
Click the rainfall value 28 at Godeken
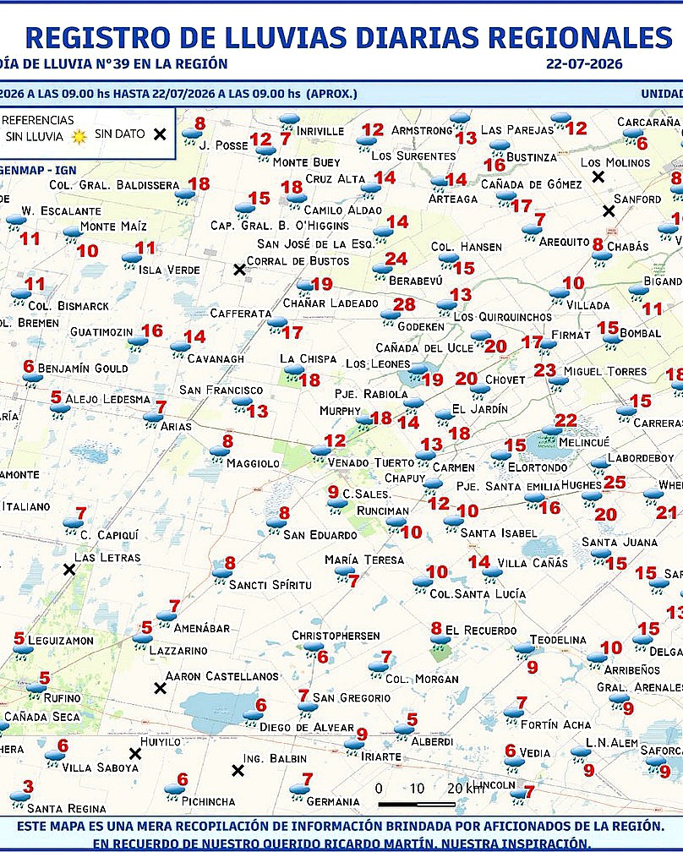coord(404,304)
